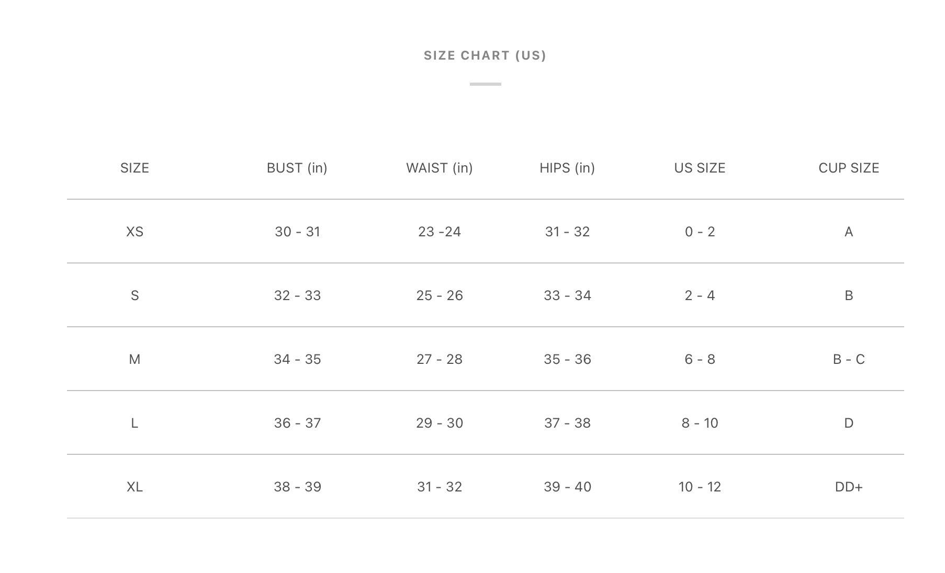Click the 35 - 36 hips value
This screenshot has height=573, width=945.
tap(567, 359)
